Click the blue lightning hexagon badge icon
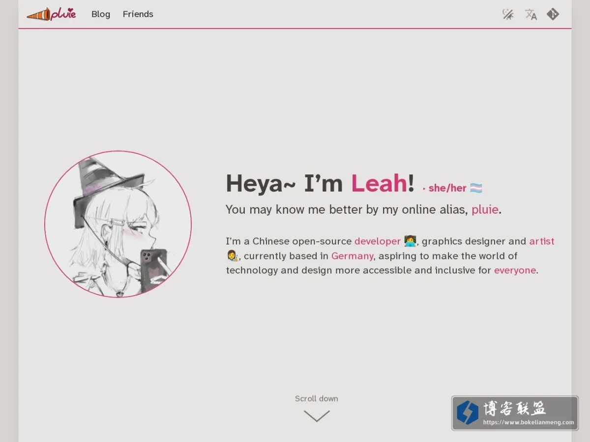This screenshot has height=442, width=590. [x=467, y=413]
